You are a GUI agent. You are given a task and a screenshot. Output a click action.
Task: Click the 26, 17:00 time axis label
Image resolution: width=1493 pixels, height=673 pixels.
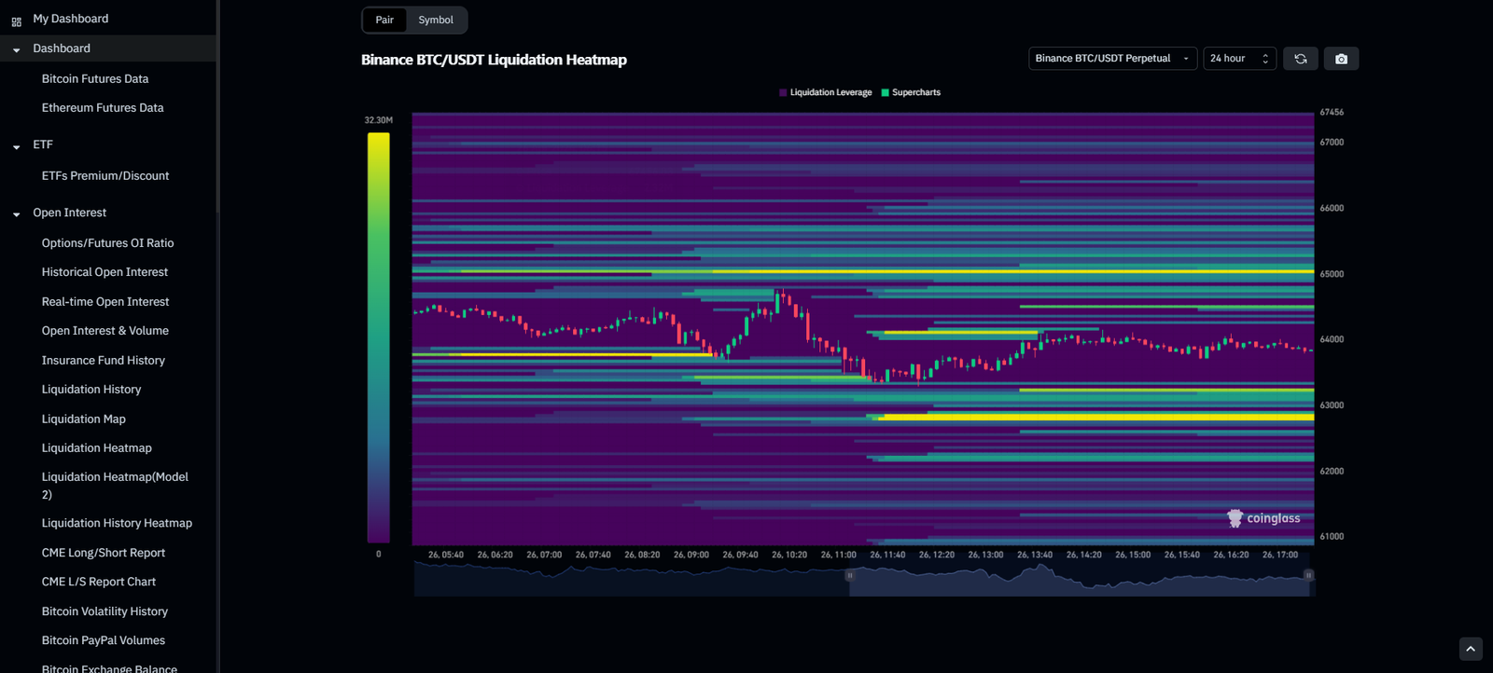(x=1279, y=555)
